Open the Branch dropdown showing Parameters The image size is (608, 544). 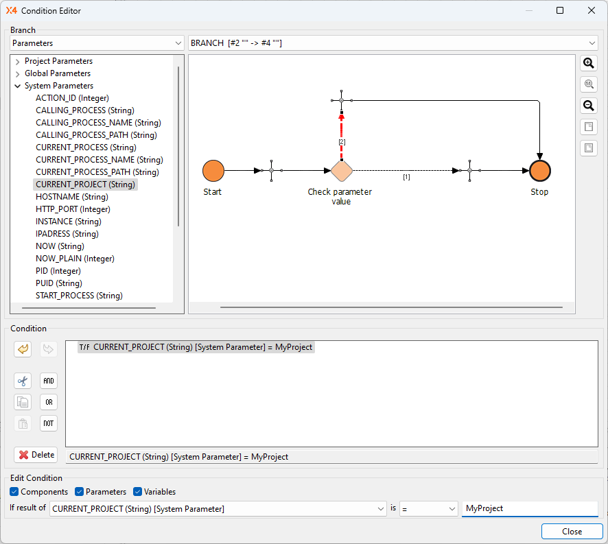click(x=178, y=43)
